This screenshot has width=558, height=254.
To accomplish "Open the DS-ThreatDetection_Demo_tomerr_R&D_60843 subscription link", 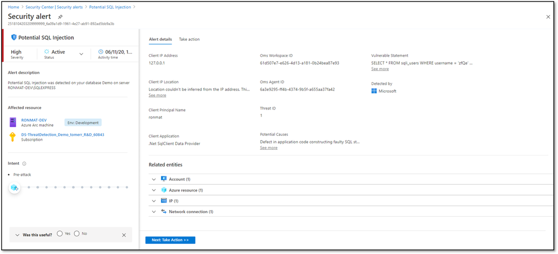I will (63, 135).
